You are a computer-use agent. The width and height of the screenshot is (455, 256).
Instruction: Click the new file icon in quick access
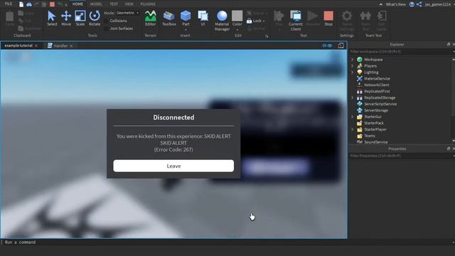point(21,4)
